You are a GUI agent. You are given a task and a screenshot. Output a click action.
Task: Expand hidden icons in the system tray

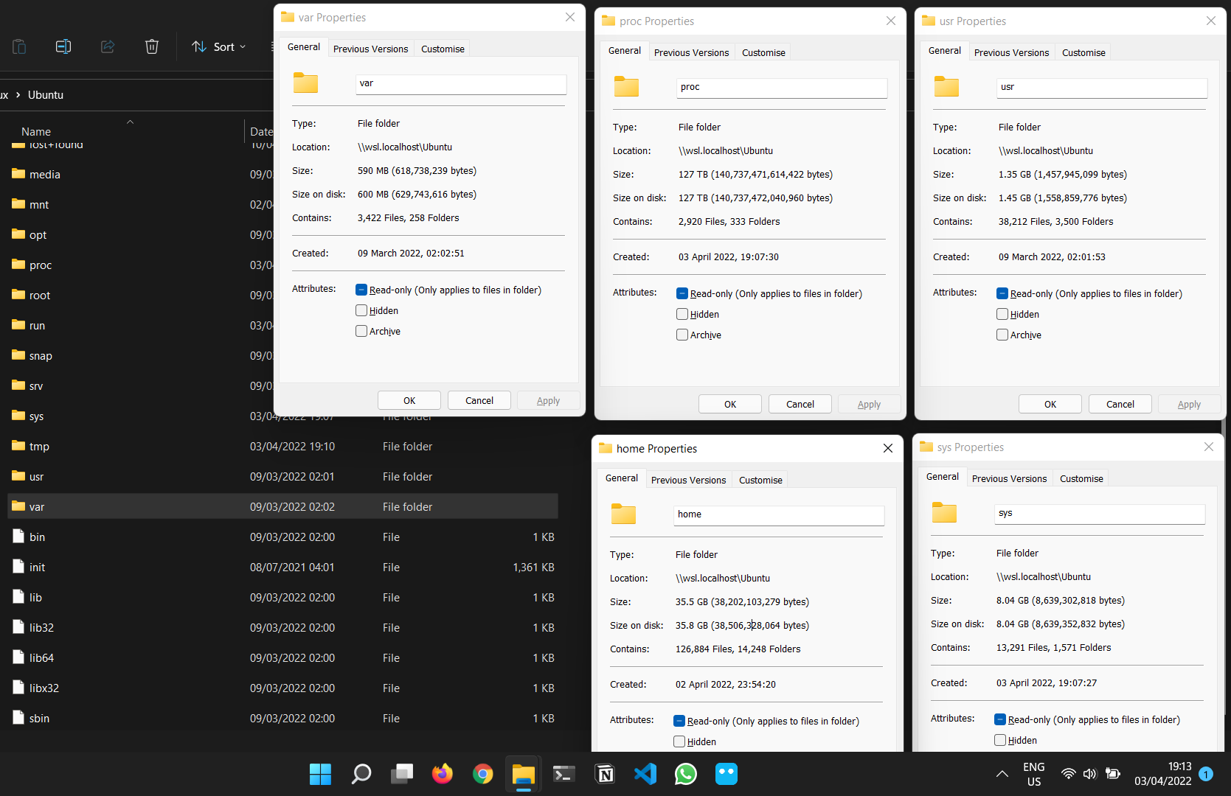(1001, 774)
